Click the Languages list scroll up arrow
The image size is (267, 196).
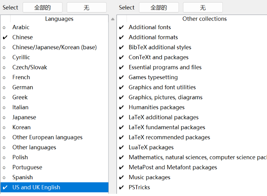point(112,19)
